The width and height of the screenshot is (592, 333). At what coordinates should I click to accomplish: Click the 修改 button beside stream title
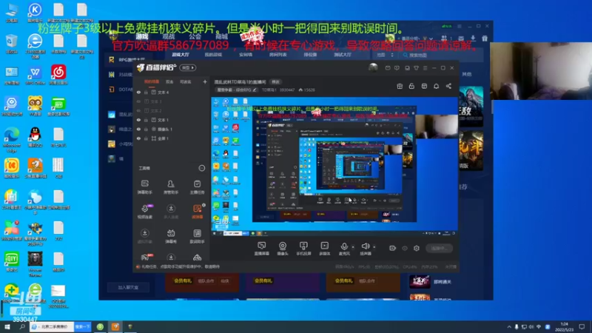click(x=276, y=82)
